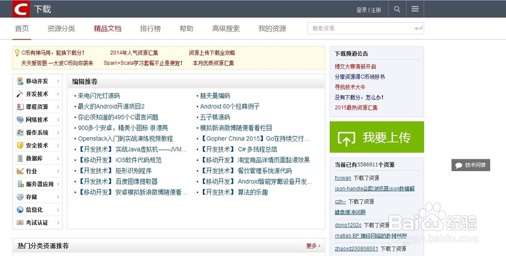Expand the 考试认证 chevron arrow
The image size is (506, 256).
click(58, 223)
